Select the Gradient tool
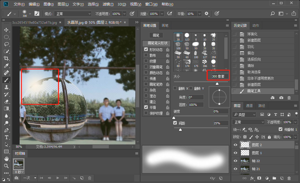 pyautogui.click(x=6, y=109)
